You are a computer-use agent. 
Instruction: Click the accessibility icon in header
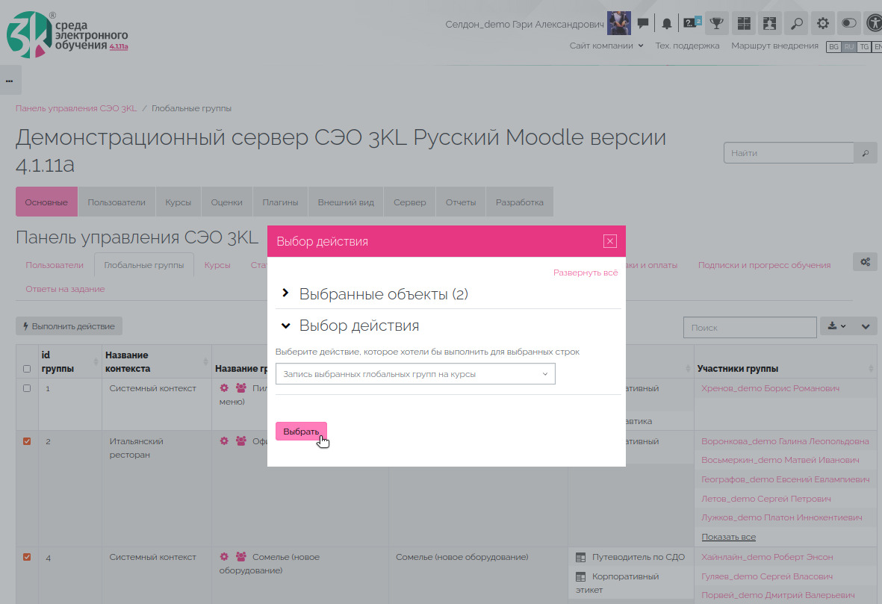874,24
